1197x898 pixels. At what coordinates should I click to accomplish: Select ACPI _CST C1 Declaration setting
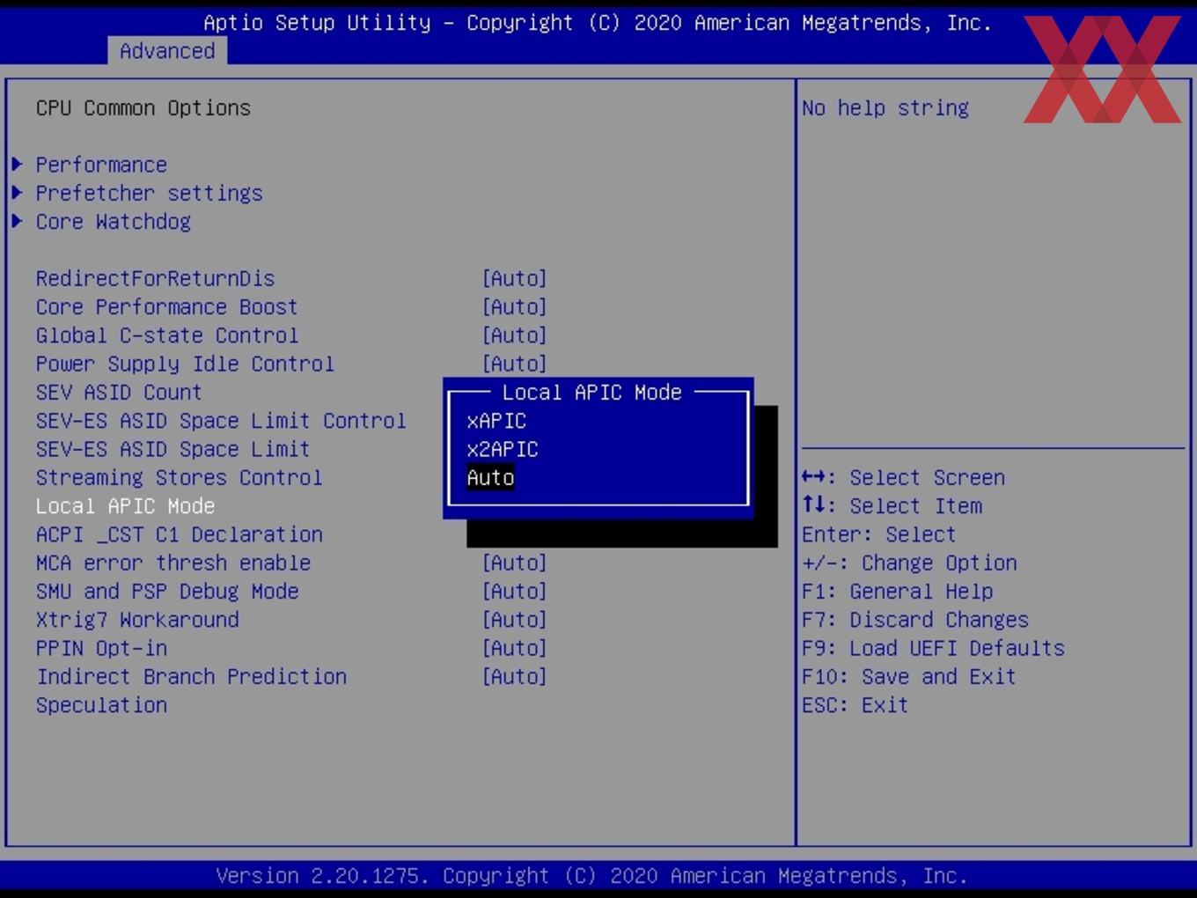(x=179, y=534)
